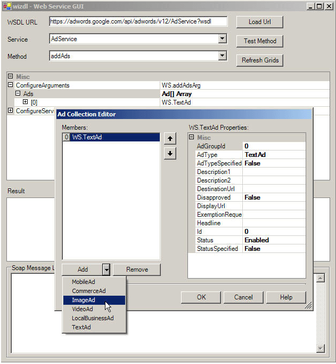The height and width of the screenshot is (364, 336).
Task: Choose TextAd from the Add menu
Action: click(94, 327)
